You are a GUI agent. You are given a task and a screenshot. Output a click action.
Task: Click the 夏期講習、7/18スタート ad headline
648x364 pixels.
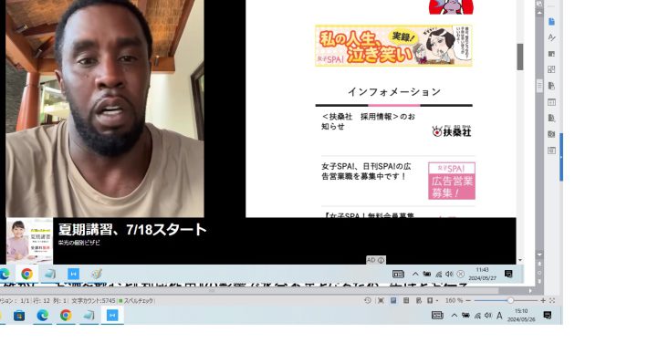[x=132, y=229]
